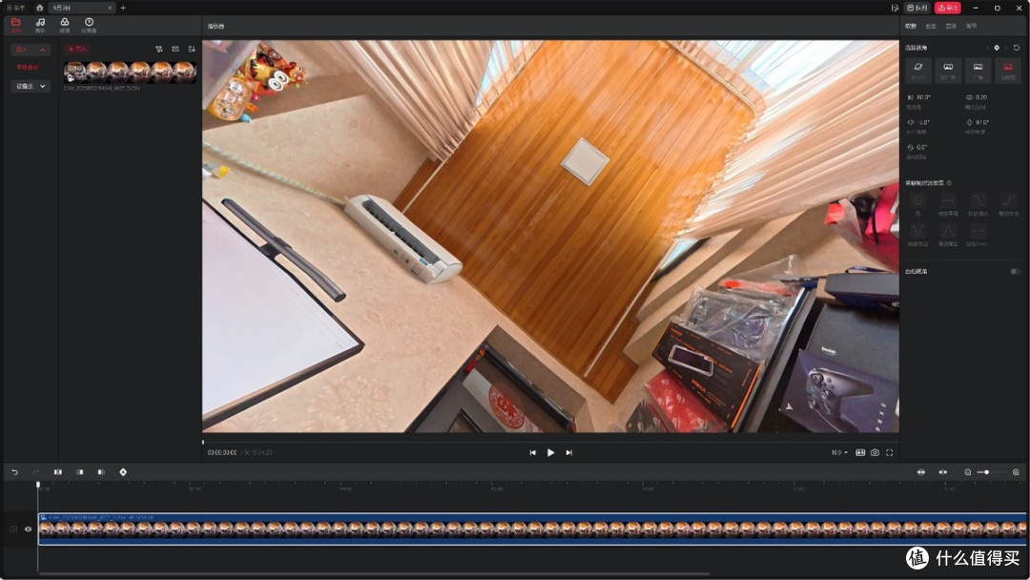This screenshot has width=1030, height=580.
Task: Toggle the switch at right panel bottom
Action: (x=1015, y=271)
